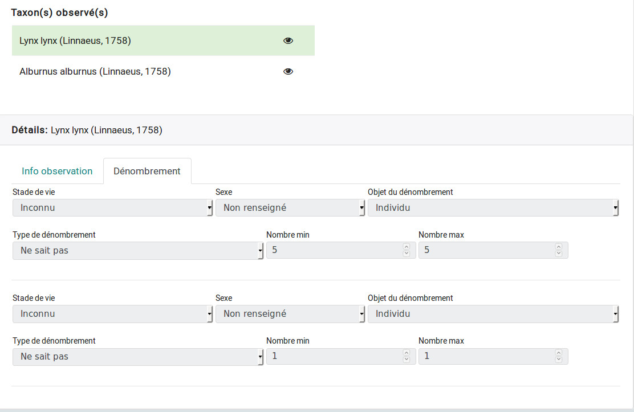
Task: Open the Dénombrement tab
Action: coord(147,171)
